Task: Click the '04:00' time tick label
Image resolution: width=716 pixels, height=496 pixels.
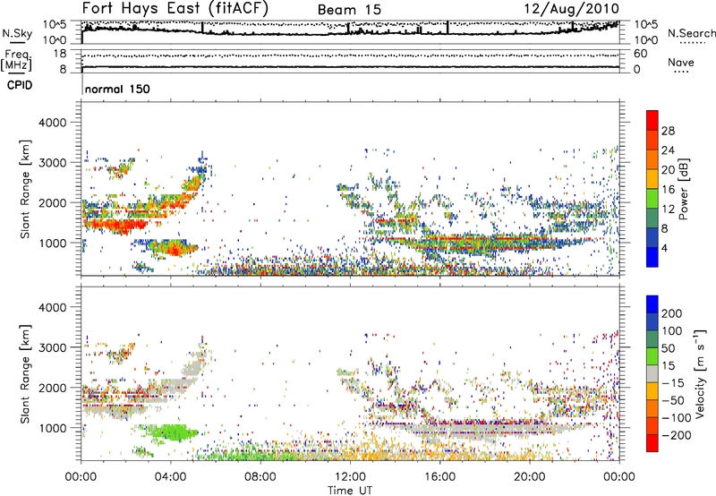Action: click(x=170, y=477)
